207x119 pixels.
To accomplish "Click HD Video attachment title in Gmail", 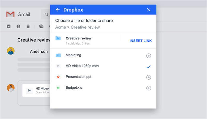I will click(x=43, y=89).
